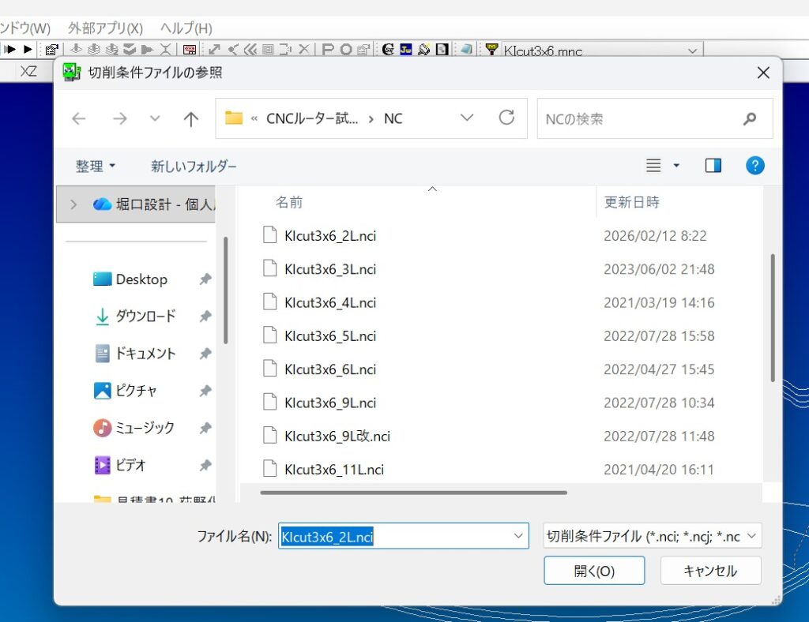809x622 pixels.
Task: Open the 整理 menu
Action: point(95,166)
